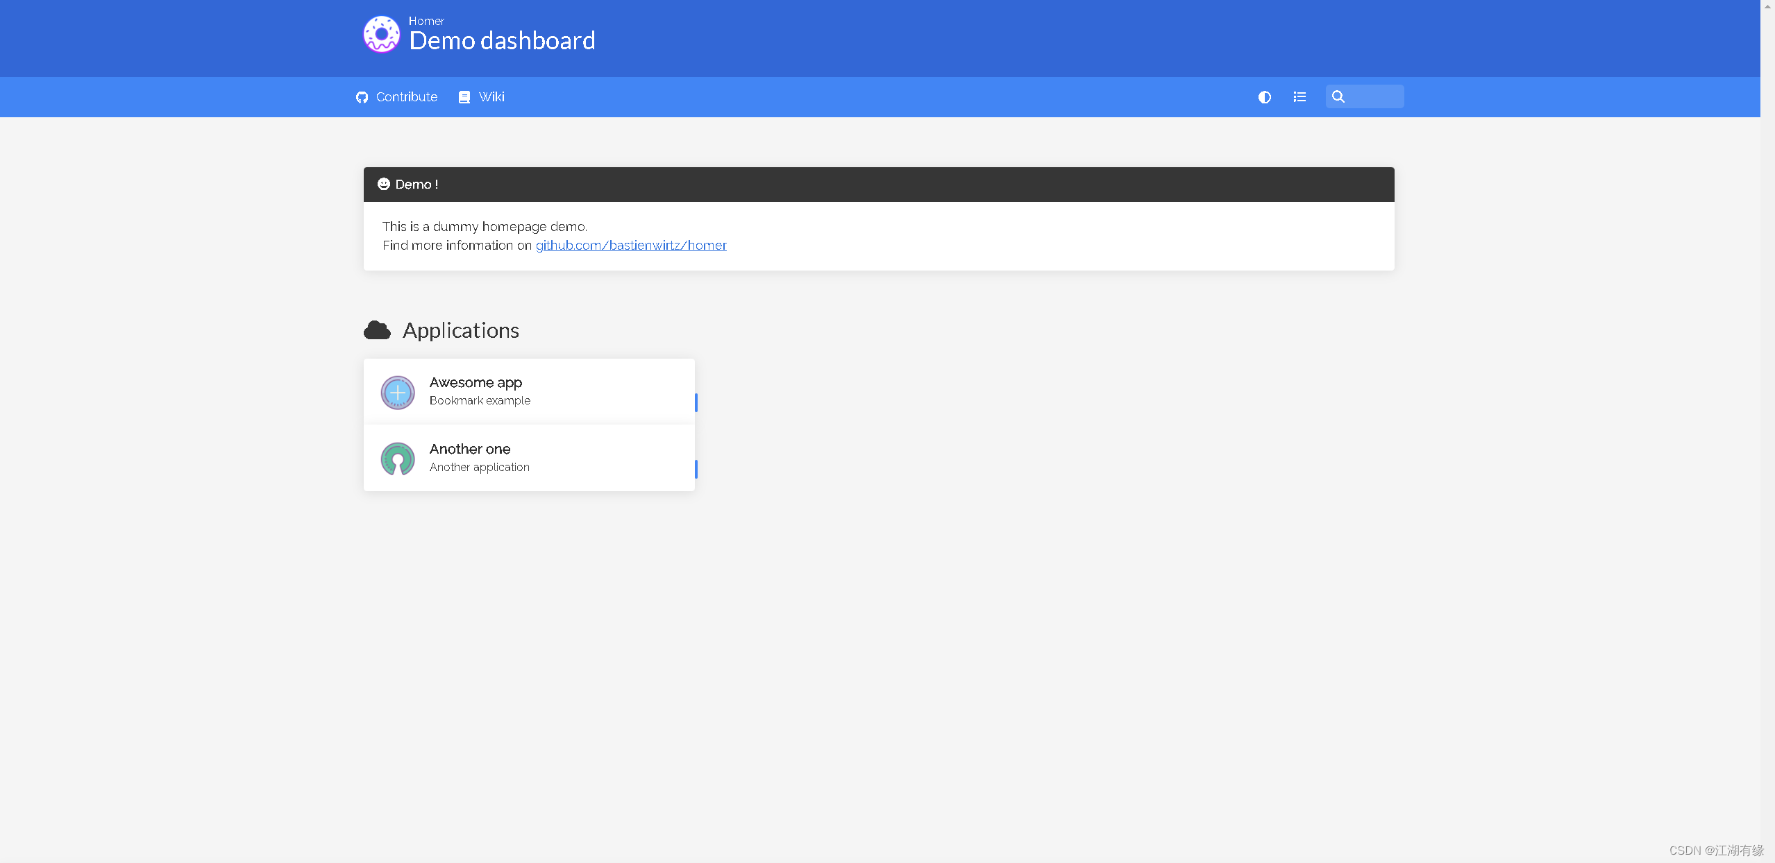
Task: Click the search magnifier icon
Action: [1338, 97]
